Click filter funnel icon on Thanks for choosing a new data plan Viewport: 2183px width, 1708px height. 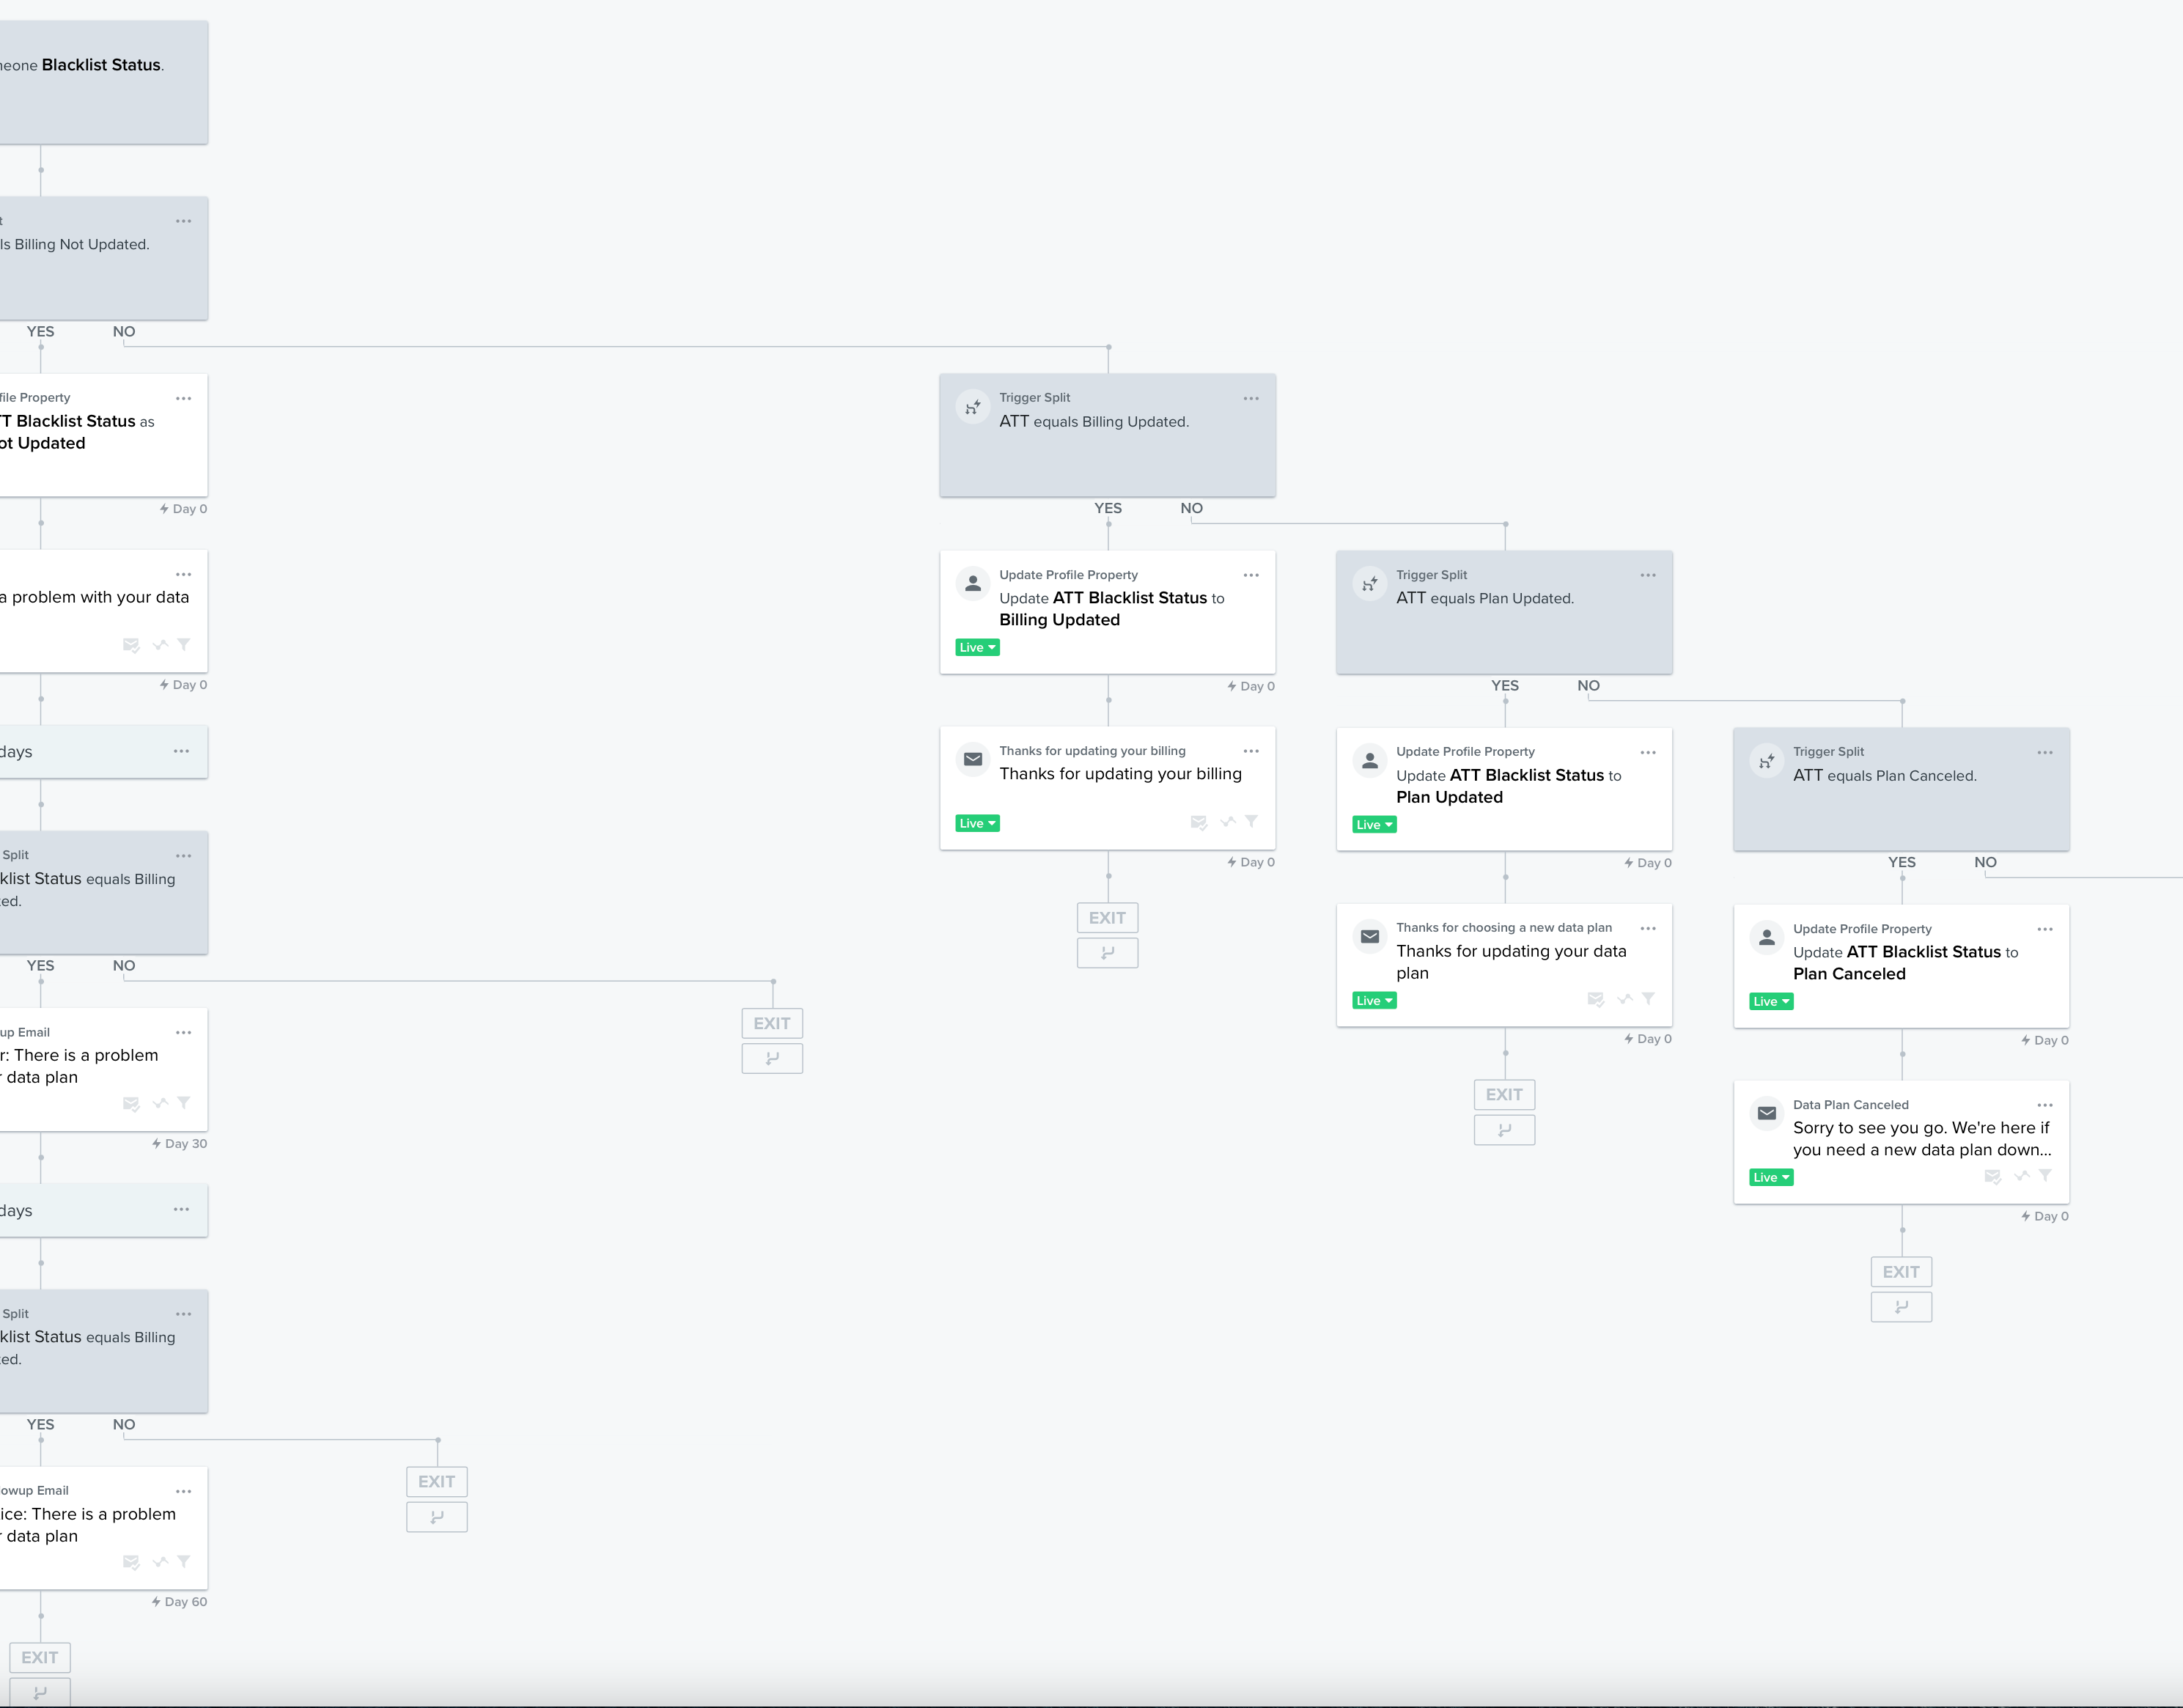tap(1648, 999)
